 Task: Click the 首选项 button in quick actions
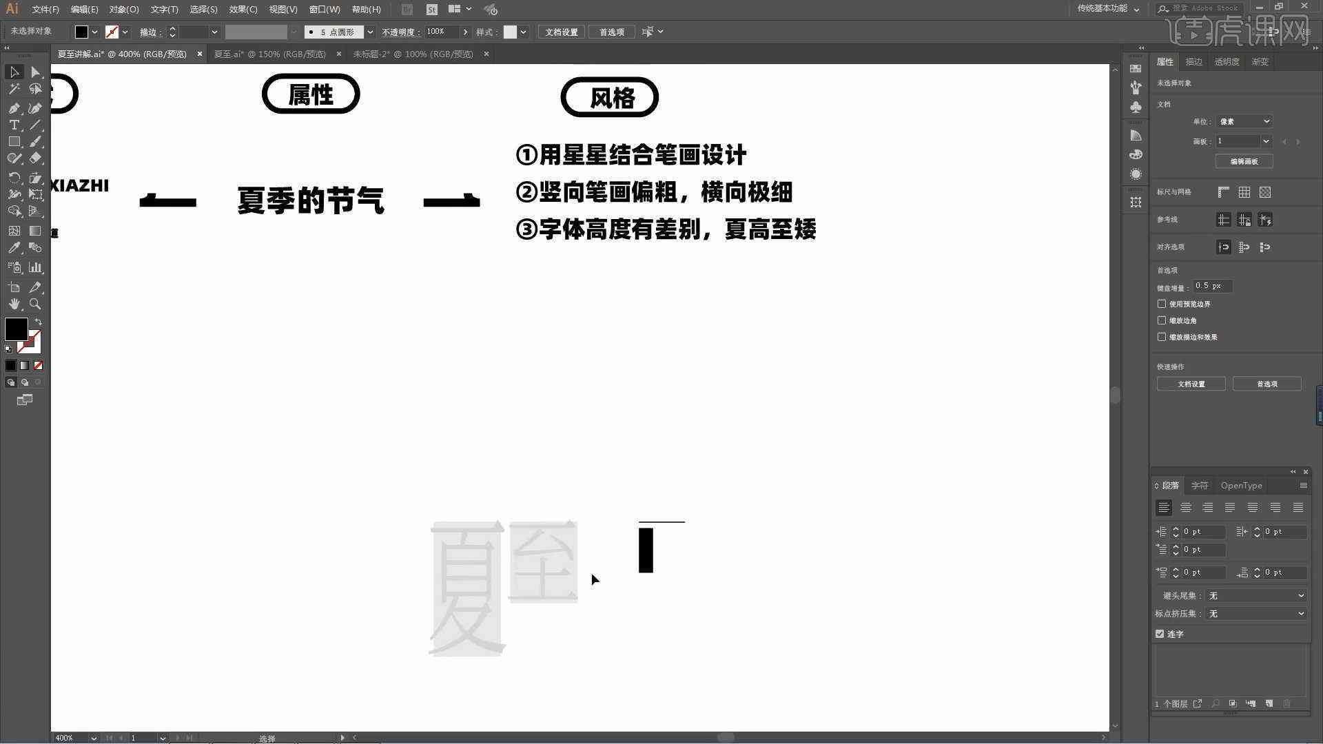[x=1266, y=383]
